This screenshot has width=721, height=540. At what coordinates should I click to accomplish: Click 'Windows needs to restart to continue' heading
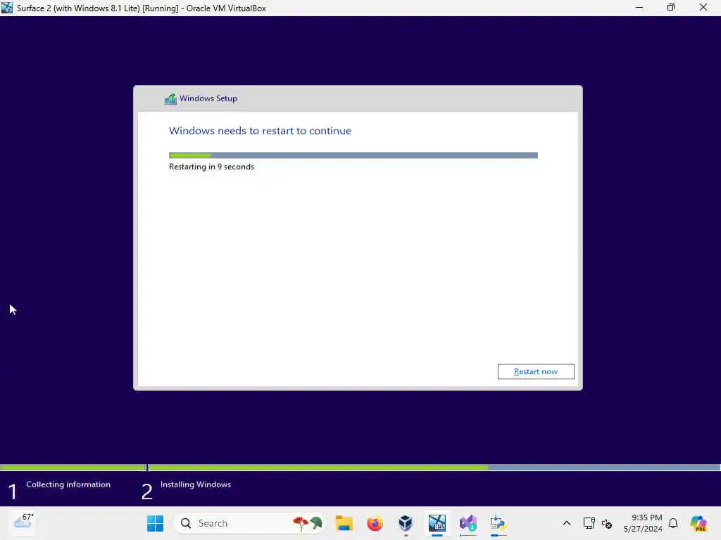tap(260, 131)
